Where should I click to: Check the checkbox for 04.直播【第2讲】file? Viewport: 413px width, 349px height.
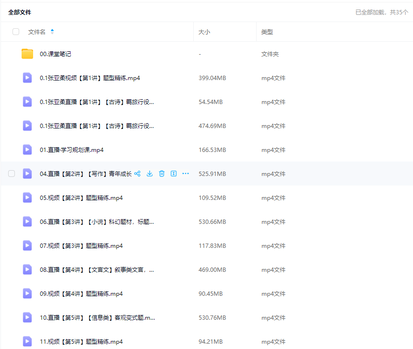(x=12, y=174)
